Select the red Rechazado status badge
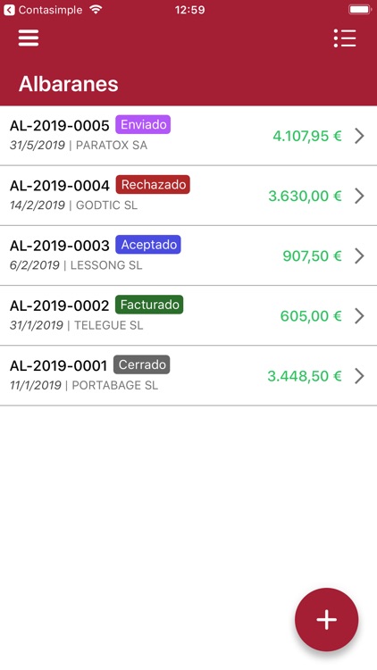Image resolution: width=377 pixels, height=670 pixels. (153, 185)
